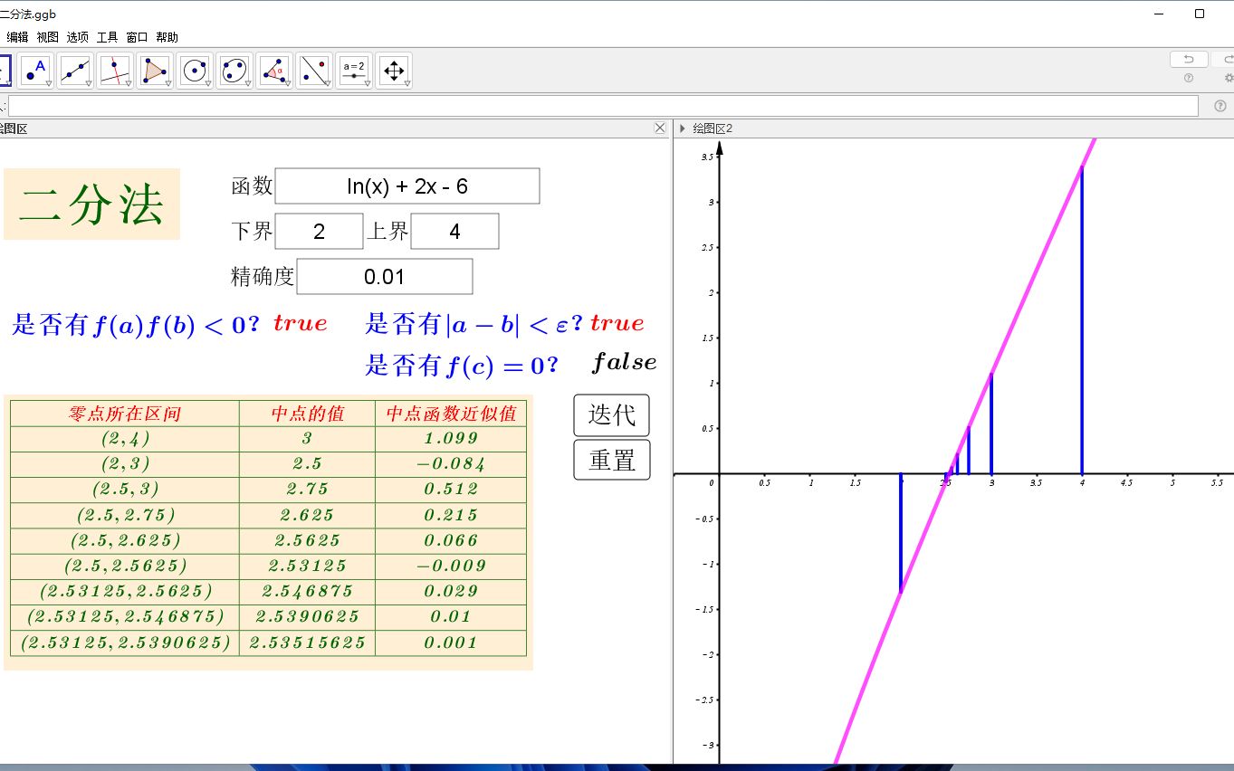Toggle the true value beside |a-b|<ε

point(617,323)
